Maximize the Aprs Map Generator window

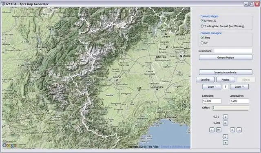(x=252, y=4)
